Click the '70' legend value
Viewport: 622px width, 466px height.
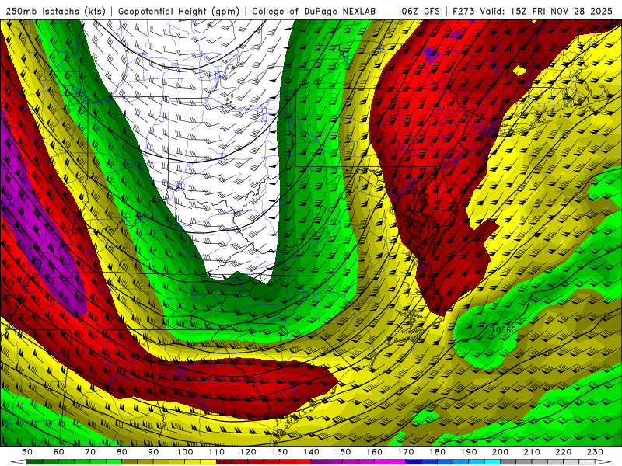pos(90,452)
